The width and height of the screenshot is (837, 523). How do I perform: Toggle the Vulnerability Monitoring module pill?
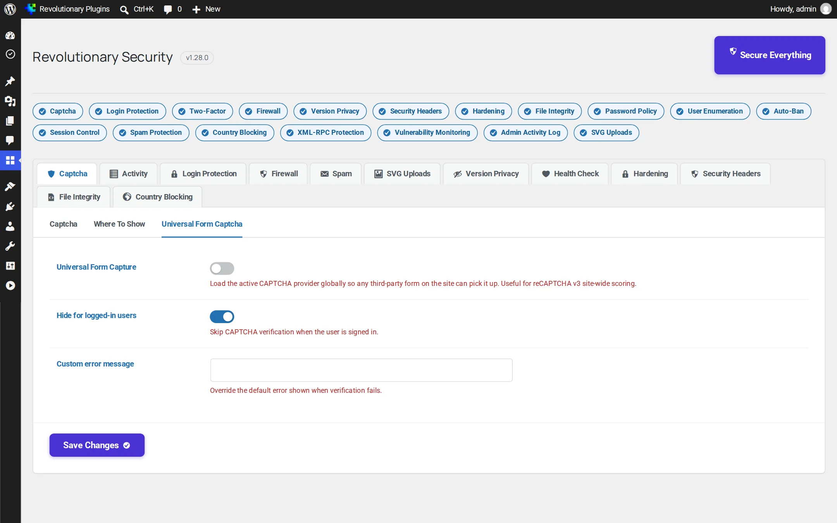coord(427,132)
